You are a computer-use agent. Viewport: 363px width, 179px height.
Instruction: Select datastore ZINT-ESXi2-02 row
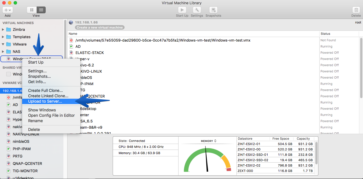pos(276,165)
